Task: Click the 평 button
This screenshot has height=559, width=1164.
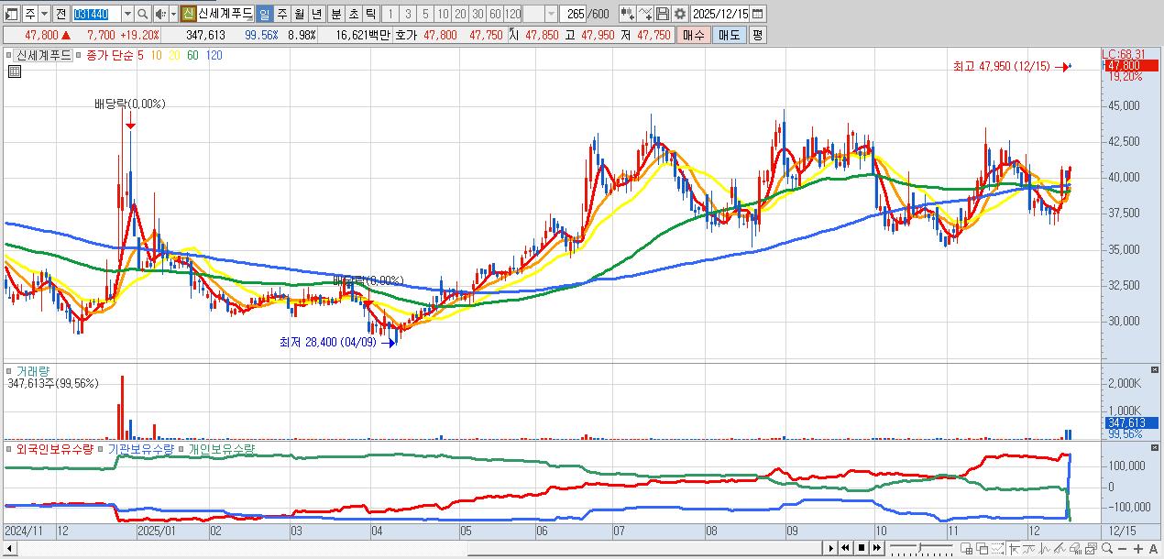Action: (x=757, y=35)
